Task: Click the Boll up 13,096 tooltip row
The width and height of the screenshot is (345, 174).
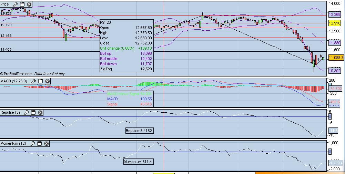Action: pos(126,53)
